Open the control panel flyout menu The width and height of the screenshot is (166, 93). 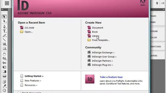(x=163, y=3)
